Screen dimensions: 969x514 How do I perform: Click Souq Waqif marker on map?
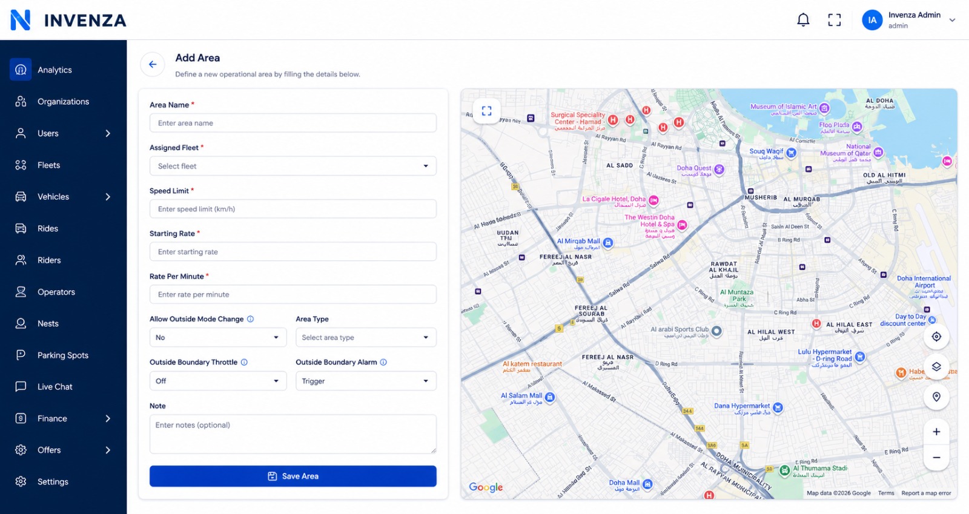pos(791,153)
